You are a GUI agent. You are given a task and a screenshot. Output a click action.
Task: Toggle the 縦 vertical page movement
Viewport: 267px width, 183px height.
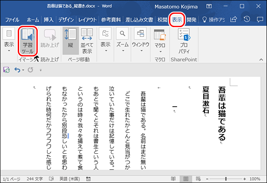(x=71, y=40)
